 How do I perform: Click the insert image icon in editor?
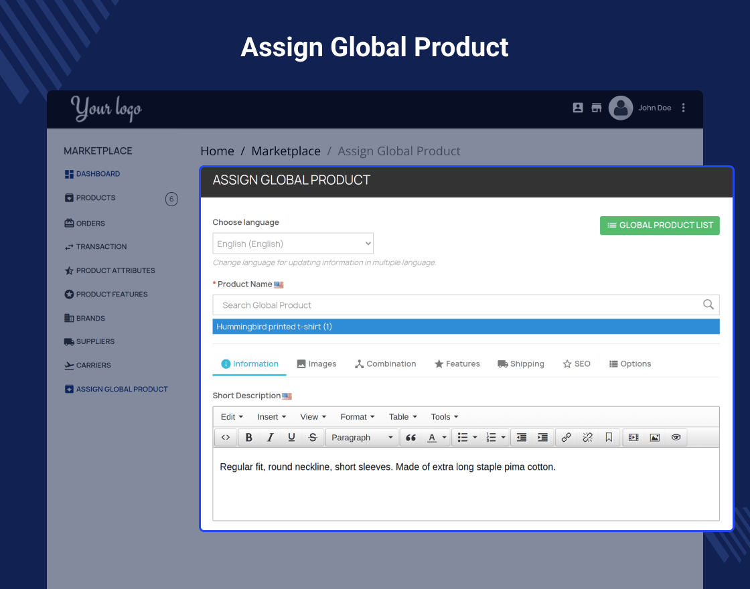[655, 438]
